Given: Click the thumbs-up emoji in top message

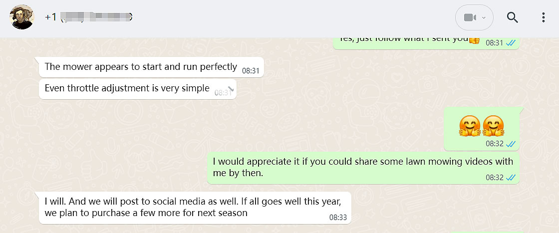Looking at the screenshot, I should pos(474,39).
